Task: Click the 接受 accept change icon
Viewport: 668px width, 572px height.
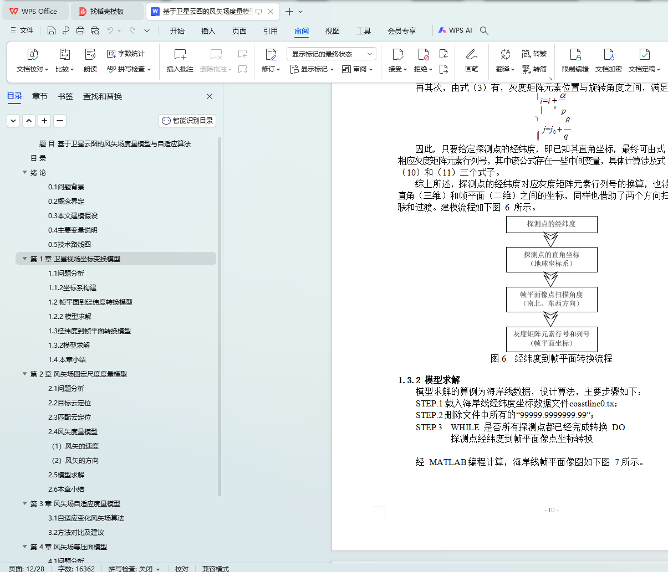Action: [397, 55]
